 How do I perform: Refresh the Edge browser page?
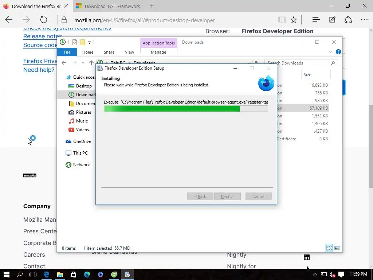(x=44, y=20)
